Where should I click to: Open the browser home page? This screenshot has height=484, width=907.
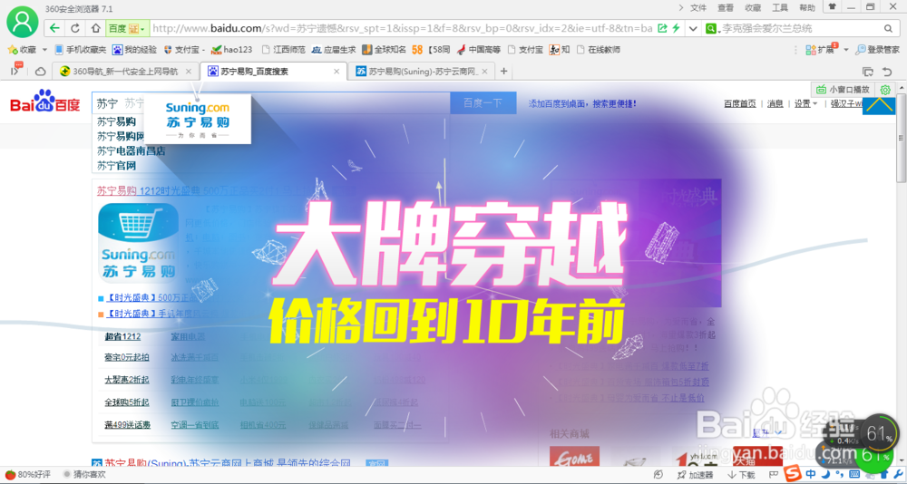click(x=95, y=28)
